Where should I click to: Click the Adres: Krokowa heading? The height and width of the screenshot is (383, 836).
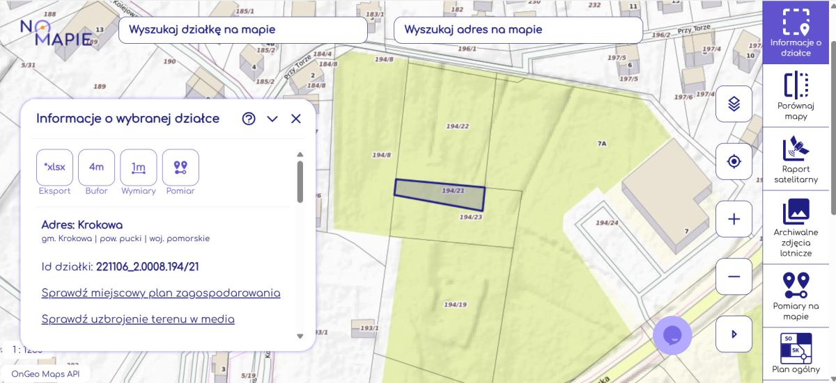tap(82, 225)
